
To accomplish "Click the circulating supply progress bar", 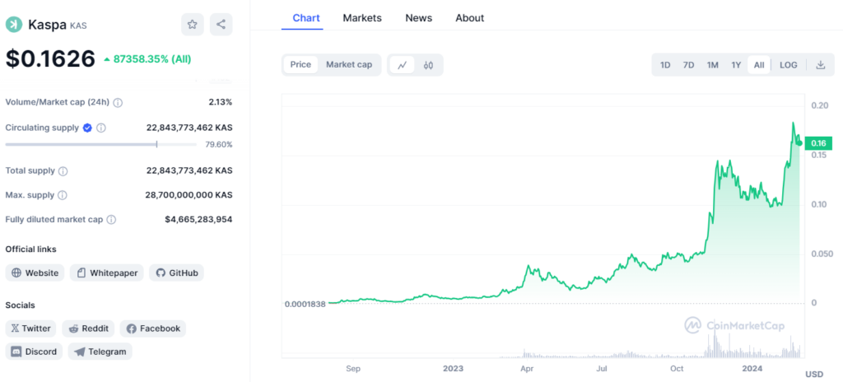I will [101, 144].
